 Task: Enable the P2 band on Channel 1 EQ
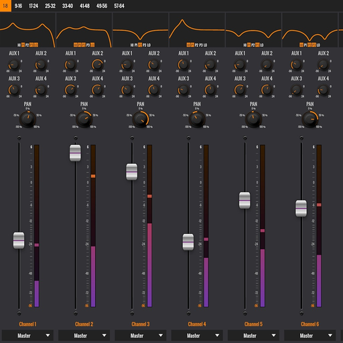[x=27, y=45]
